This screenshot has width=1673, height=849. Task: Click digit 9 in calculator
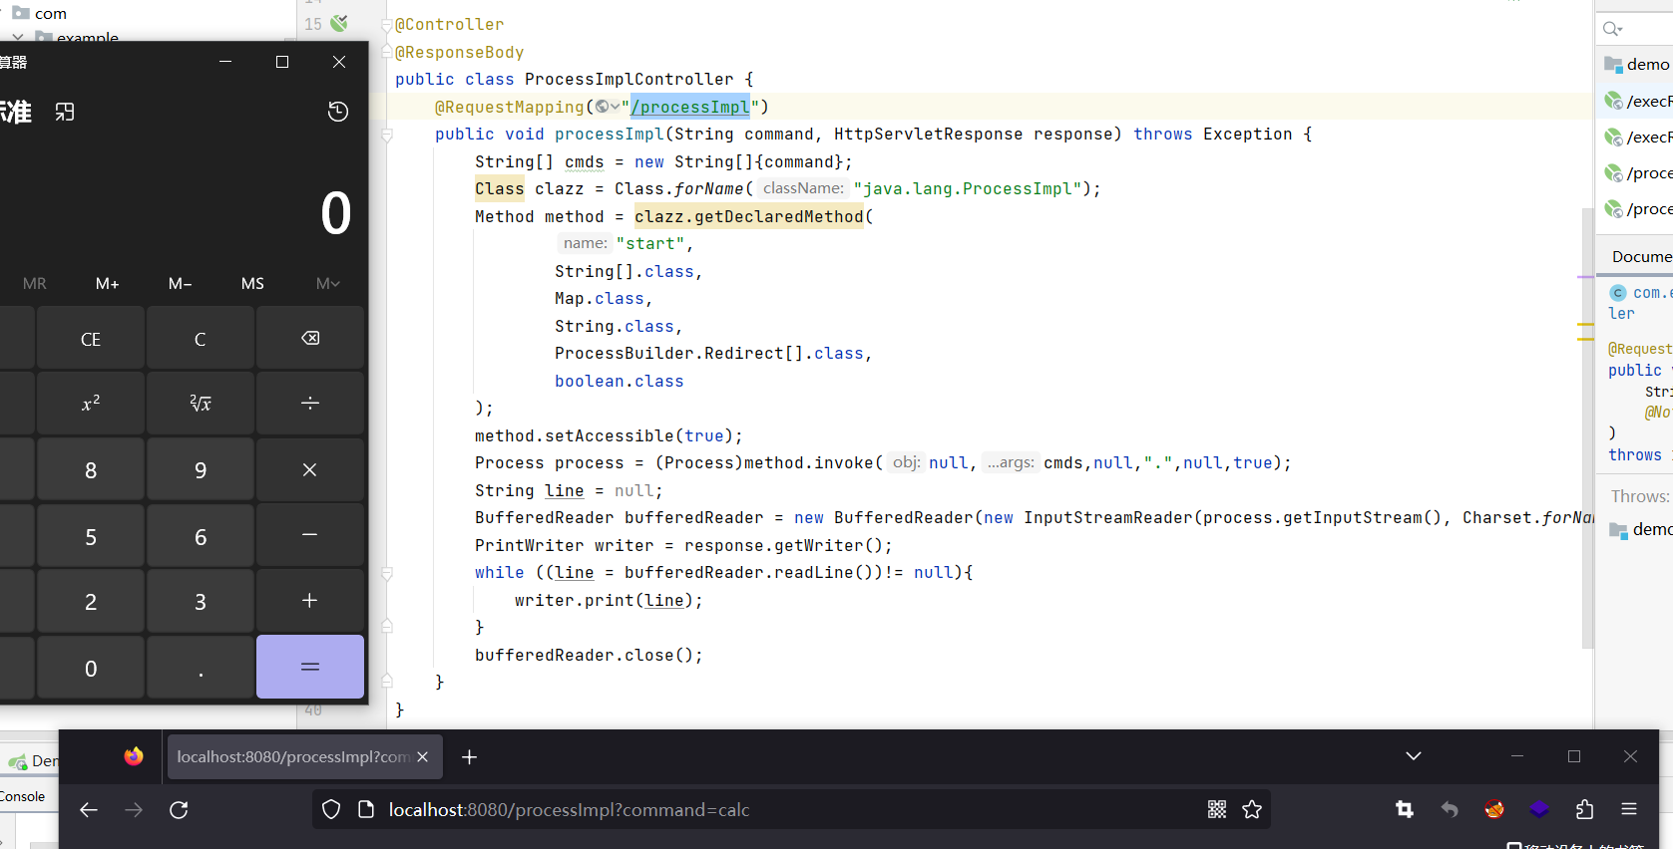pyautogui.click(x=201, y=469)
